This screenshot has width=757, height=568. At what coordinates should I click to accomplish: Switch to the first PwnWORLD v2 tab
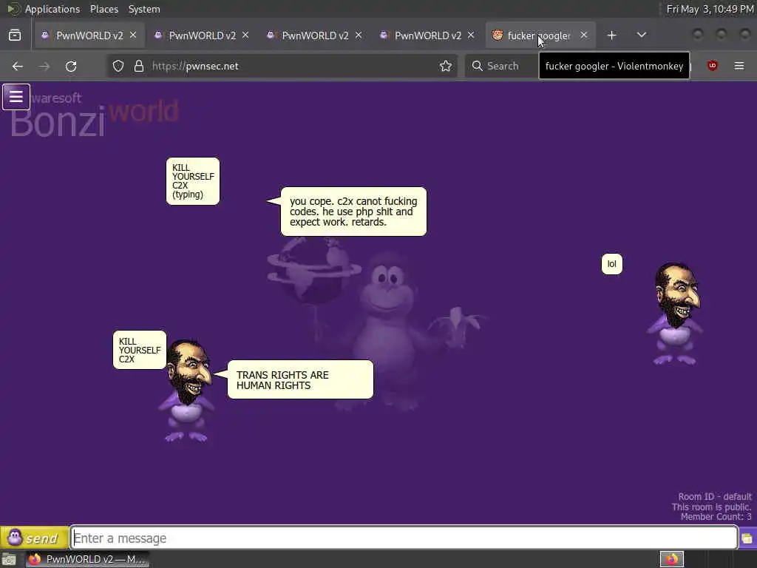click(89, 35)
